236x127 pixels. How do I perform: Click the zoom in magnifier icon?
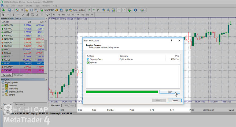coord(103,10)
